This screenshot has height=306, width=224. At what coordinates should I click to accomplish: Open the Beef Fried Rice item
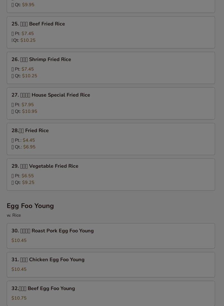[x=111, y=32]
